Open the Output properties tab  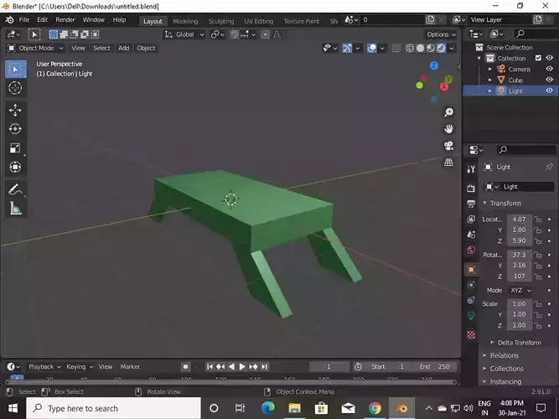[471, 204]
